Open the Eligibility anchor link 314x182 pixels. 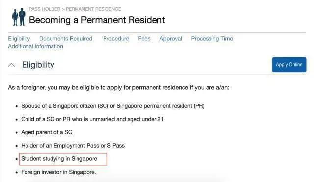tap(19, 38)
